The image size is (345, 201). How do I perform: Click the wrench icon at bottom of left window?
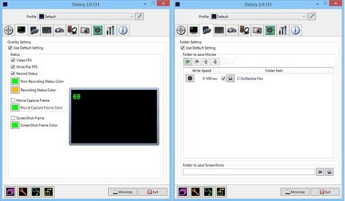point(23,192)
